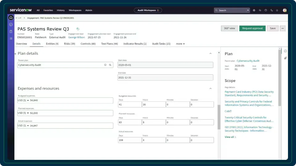Viewport: 296px width, 166px height.
Task: Open the list icon in left sidebar
Action: point(11,38)
